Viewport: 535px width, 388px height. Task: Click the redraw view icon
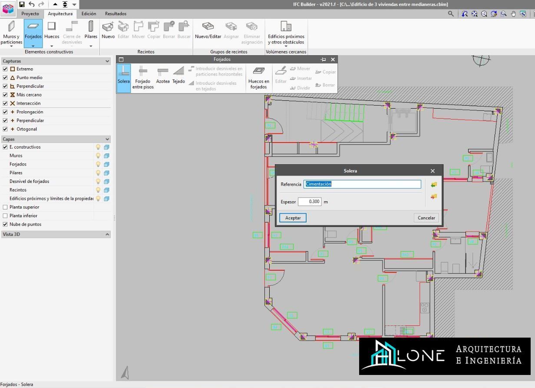pos(494,13)
